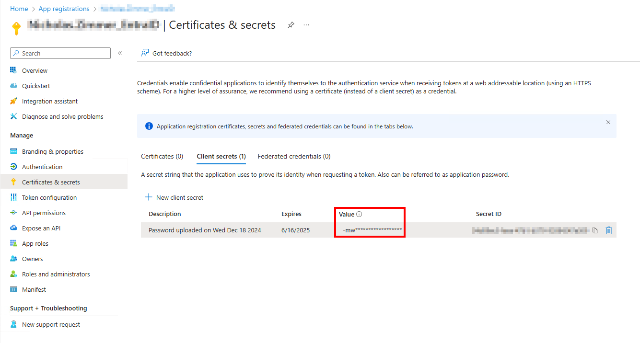The height and width of the screenshot is (343, 640).
Task: Delete the client secret with trash icon
Action: click(x=609, y=230)
